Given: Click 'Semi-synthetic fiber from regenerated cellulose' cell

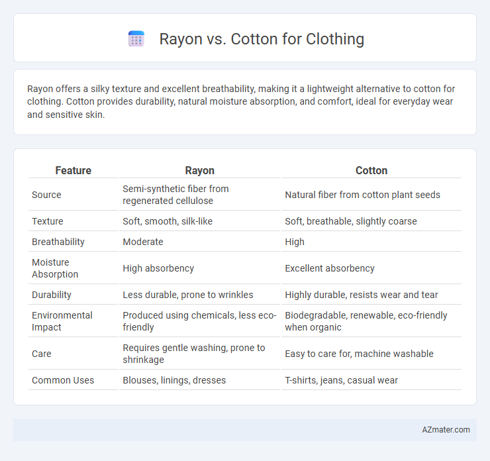Looking at the screenshot, I should tap(200, 195).
